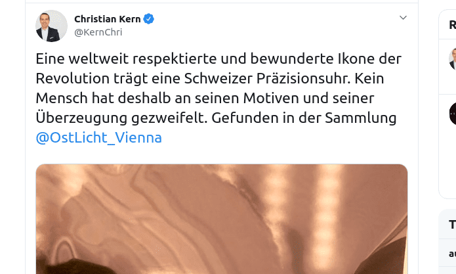Open the @OstLicht_Vienna mention link
Viewport: 456px width, 274px height.
point(98,137)
